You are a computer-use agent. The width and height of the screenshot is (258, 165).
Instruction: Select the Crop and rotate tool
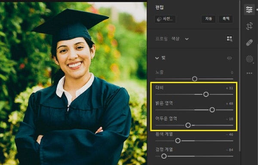pos(249,26)
